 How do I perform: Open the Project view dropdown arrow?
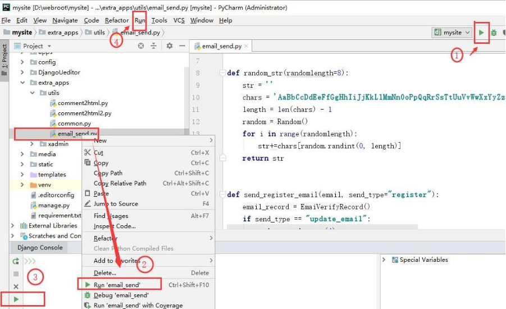click(49, 46)
